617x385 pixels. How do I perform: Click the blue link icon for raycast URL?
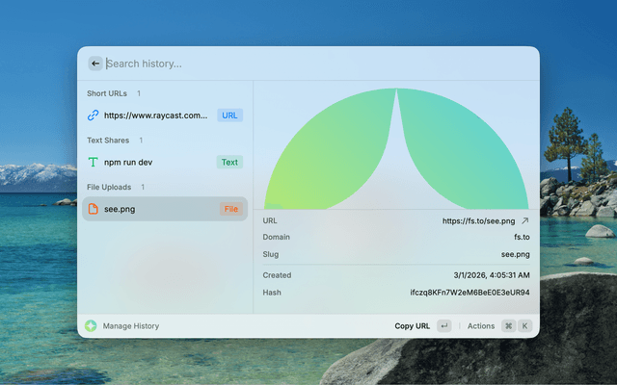[x=94, y=115]
